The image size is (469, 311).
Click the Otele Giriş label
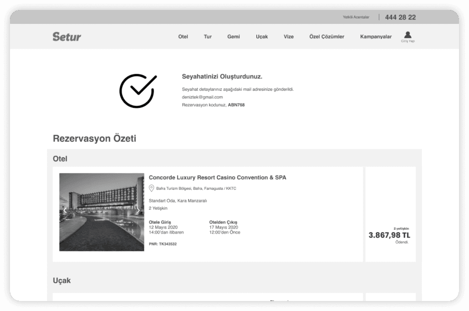(x=160, y=222)
